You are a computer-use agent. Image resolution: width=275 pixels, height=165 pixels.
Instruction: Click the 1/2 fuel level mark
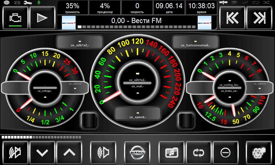click(45, 122)
